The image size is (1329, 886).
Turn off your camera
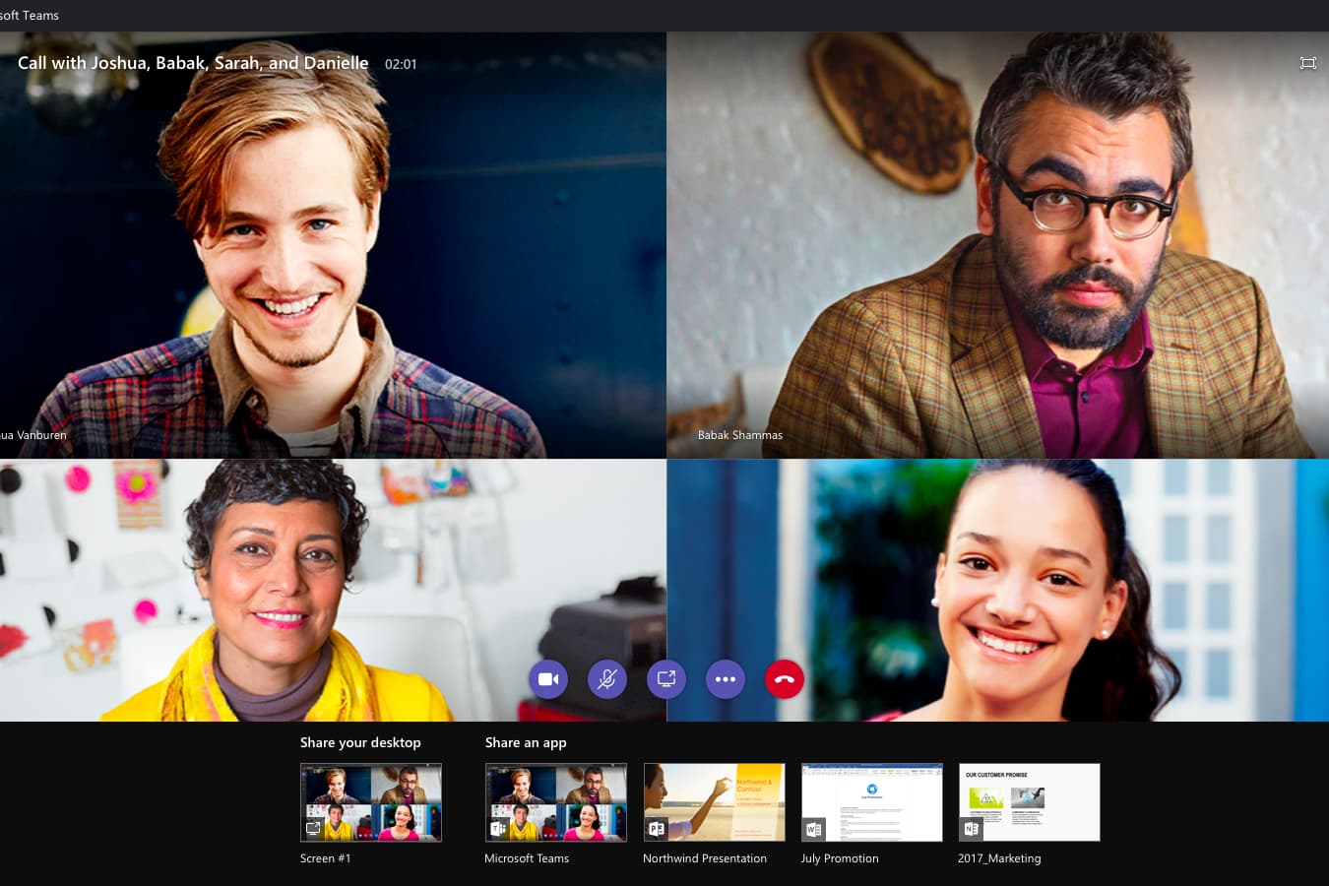click(548, 679)
